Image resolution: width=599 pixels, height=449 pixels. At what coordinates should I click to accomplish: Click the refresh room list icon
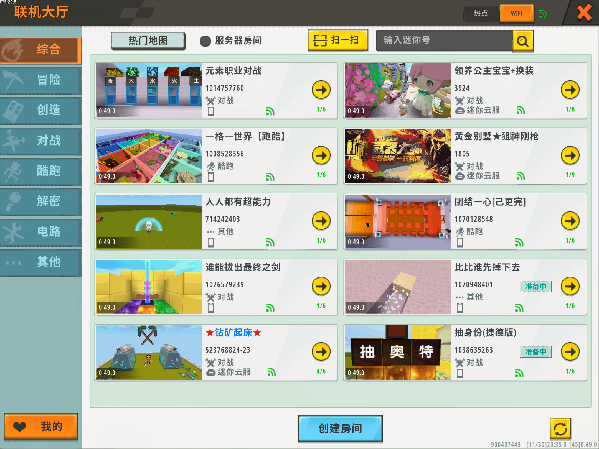[560, 428]
